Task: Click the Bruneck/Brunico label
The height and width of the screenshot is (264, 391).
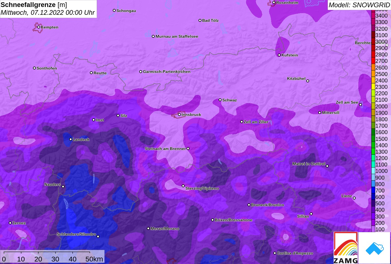Action: coord(268,205)
